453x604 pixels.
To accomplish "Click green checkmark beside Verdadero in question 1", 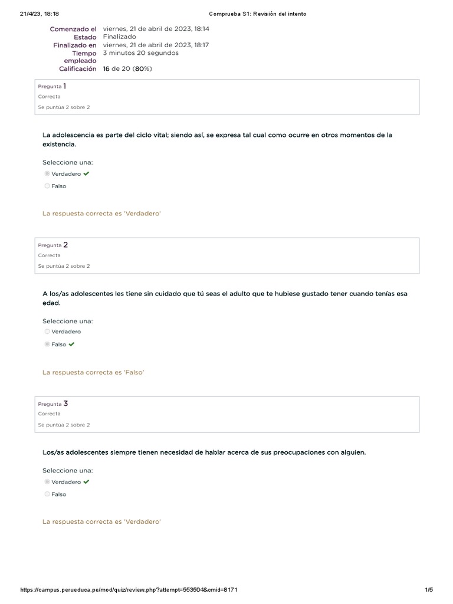I will (x=87, y=174).
